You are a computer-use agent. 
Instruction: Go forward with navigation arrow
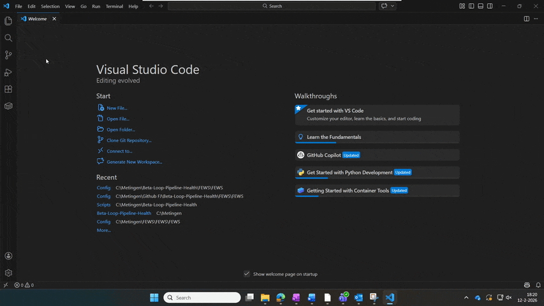(161, 6)
